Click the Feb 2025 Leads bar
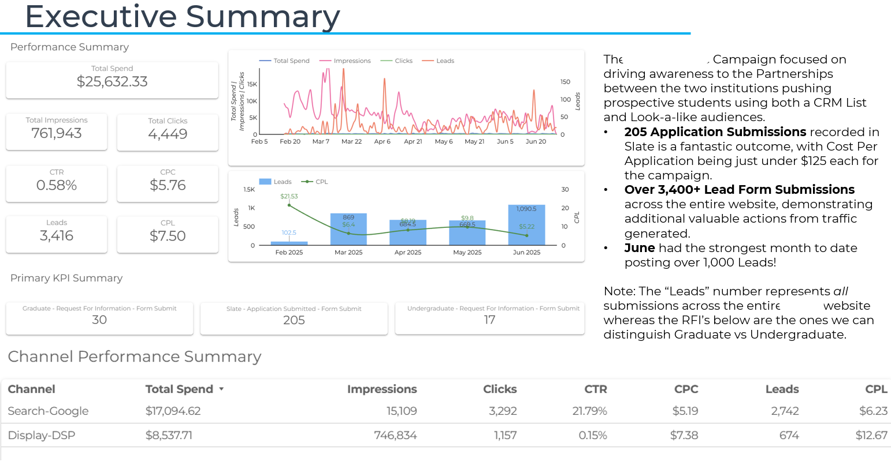 point(289,243)
